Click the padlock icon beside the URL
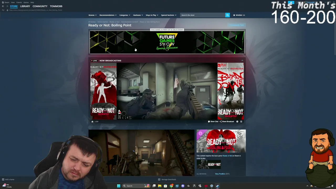Screen dimensions: 336x189 [7, 10]
